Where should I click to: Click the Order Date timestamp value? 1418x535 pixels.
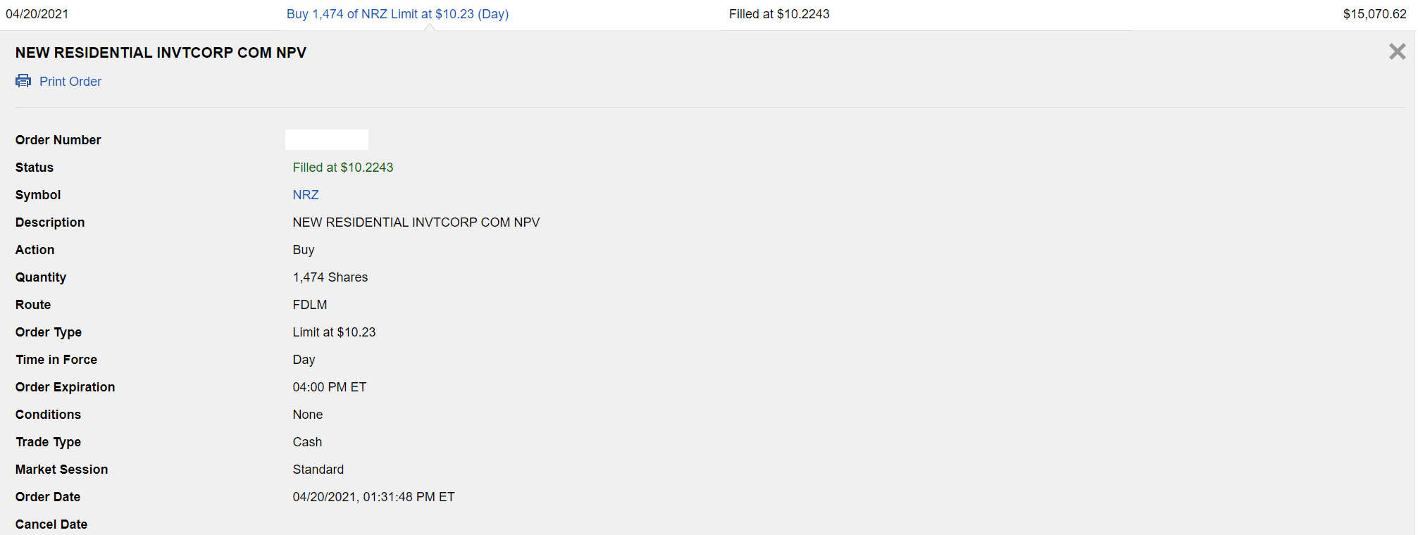374,497
